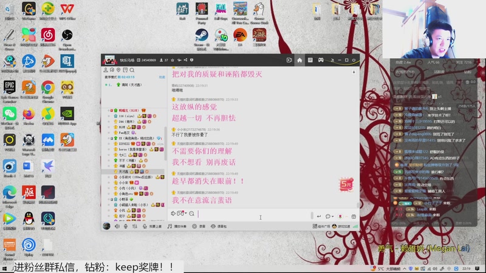Open the Windows Start button

pos(4,268)
